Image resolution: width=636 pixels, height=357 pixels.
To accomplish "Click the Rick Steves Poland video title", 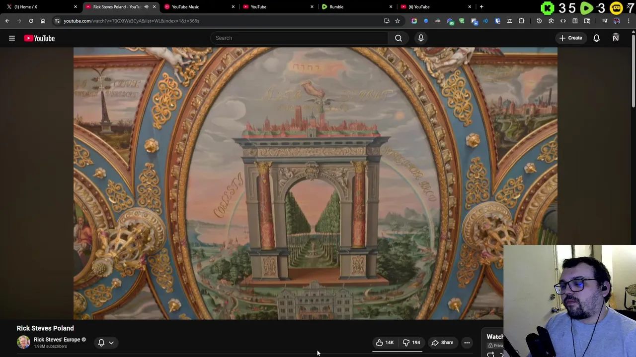I will click(45, 328).
